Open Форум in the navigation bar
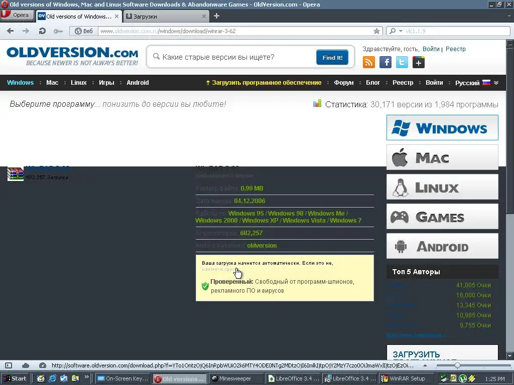This screenshot has height=385, width=514. [x=343, y=83]
